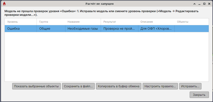This screenshot has height=102, width=213.
Task: Click the Проверка не прой... result cell
Action: pos(120,29)
